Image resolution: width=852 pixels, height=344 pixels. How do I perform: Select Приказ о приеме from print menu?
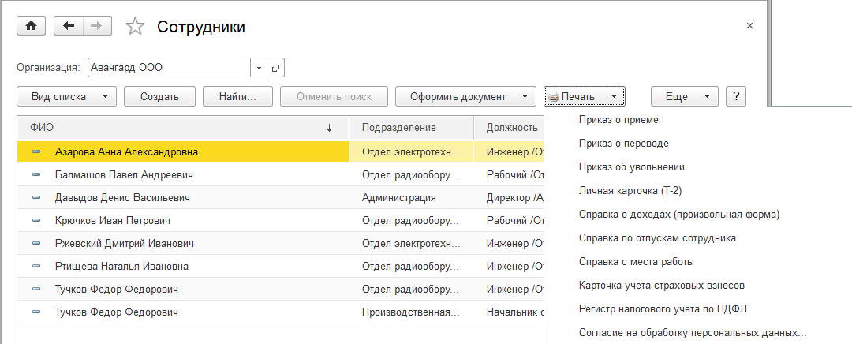click(x=618, y=120)
